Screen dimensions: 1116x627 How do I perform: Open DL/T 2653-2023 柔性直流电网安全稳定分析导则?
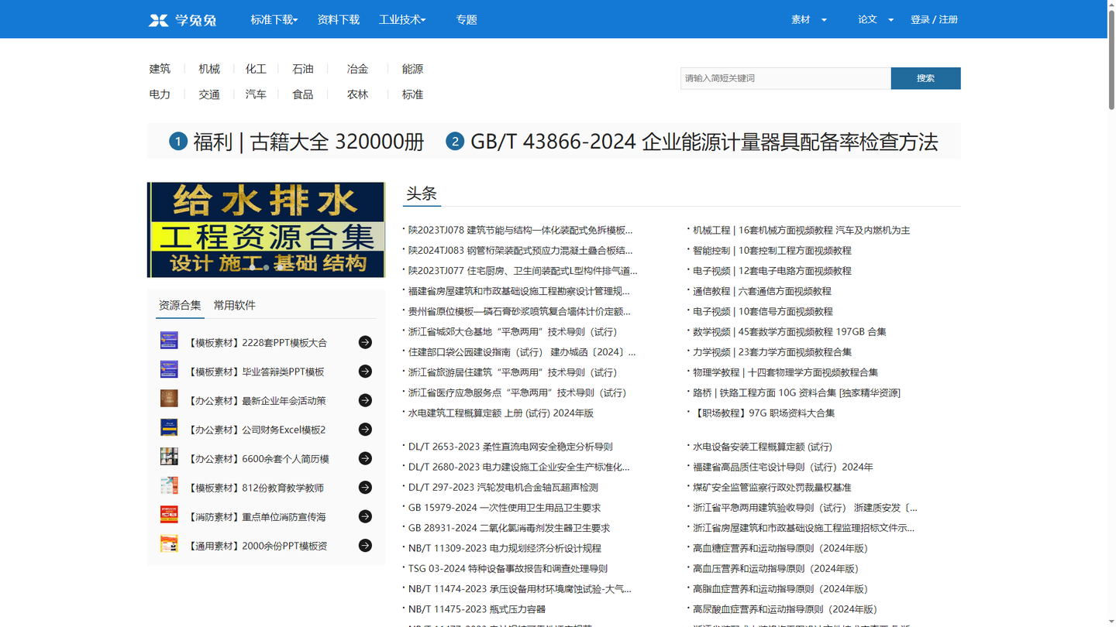point(511,447)
